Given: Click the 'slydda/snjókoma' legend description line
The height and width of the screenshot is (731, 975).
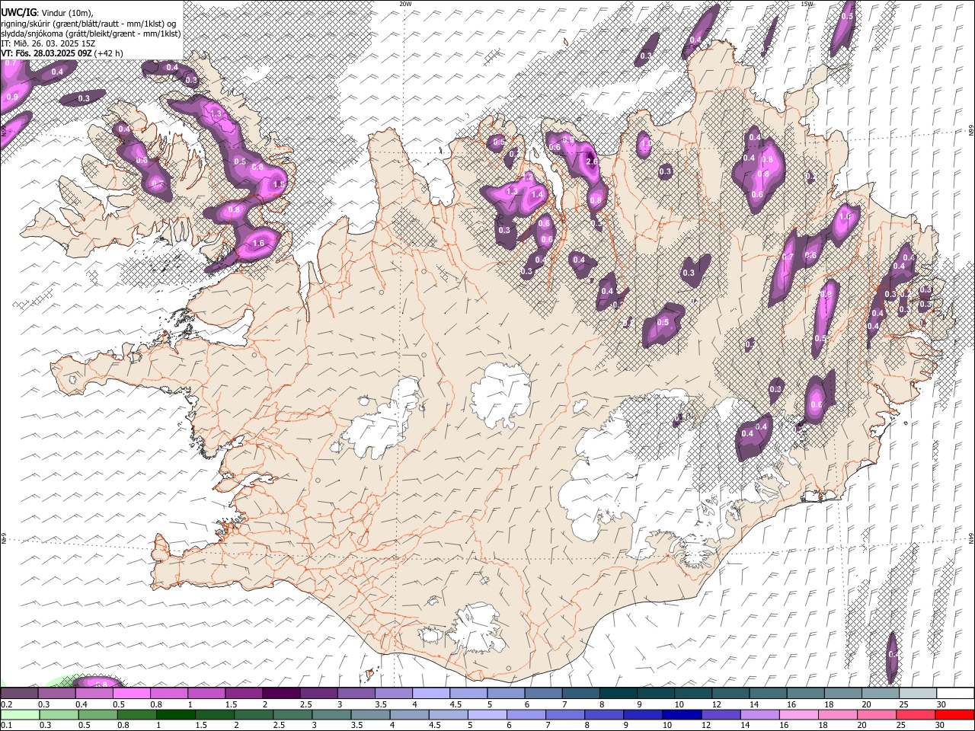Looking at the screenshot, I should [x=91, y=34].
